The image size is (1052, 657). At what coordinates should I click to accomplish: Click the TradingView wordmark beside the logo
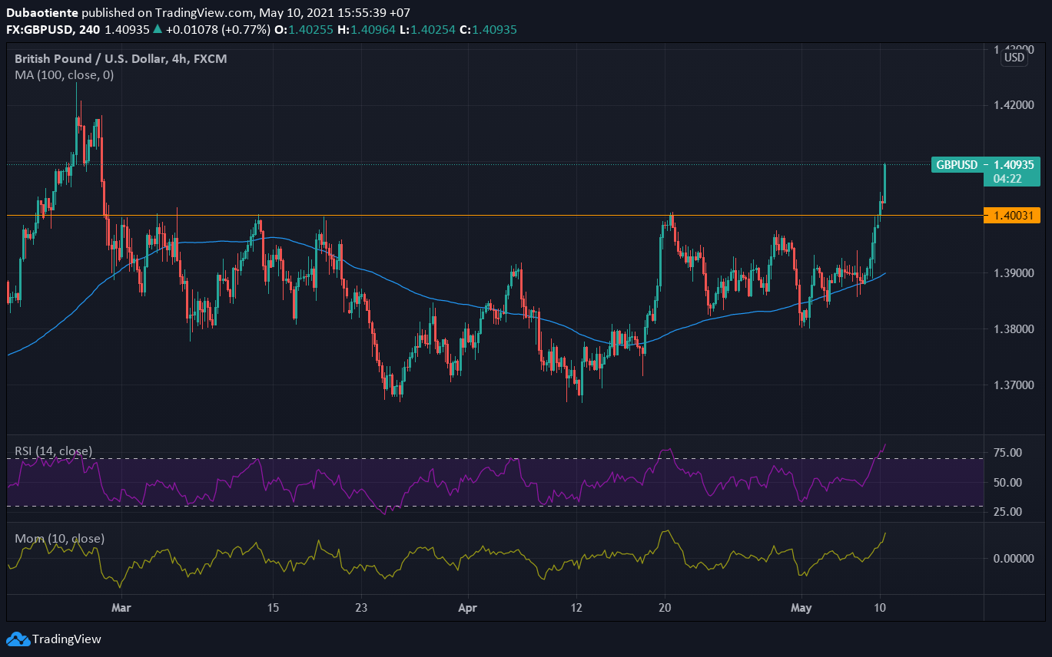click(x=67, y=639)
